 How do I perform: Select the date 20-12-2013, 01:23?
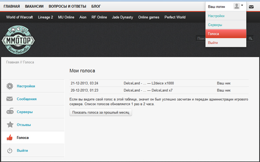(84, 91)
